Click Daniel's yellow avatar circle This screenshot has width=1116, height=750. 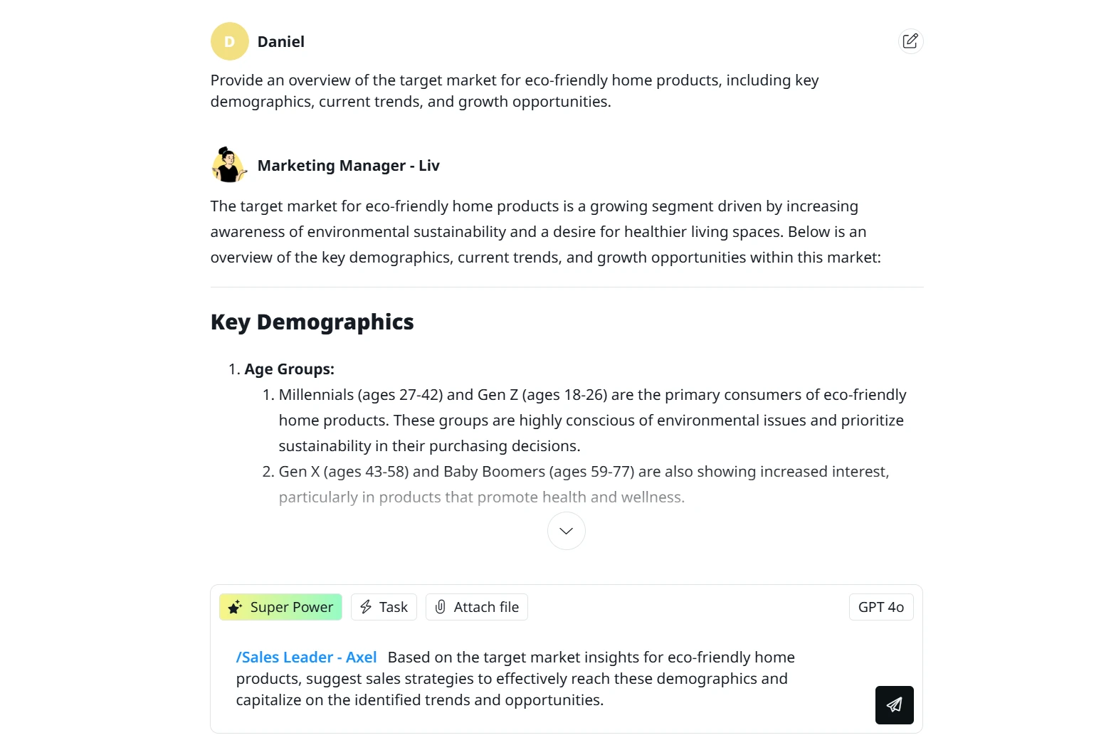point(229,41)
